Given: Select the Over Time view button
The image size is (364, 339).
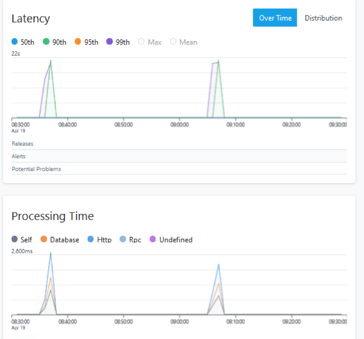Looking at the screenshot, I should click(275, 18).
